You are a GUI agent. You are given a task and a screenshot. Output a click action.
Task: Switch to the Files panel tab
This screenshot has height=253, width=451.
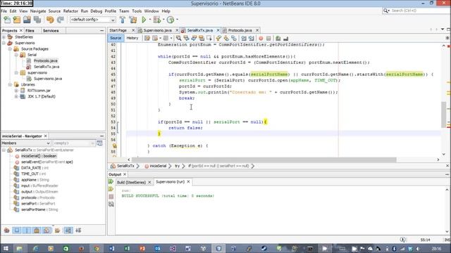click(30, 30)
